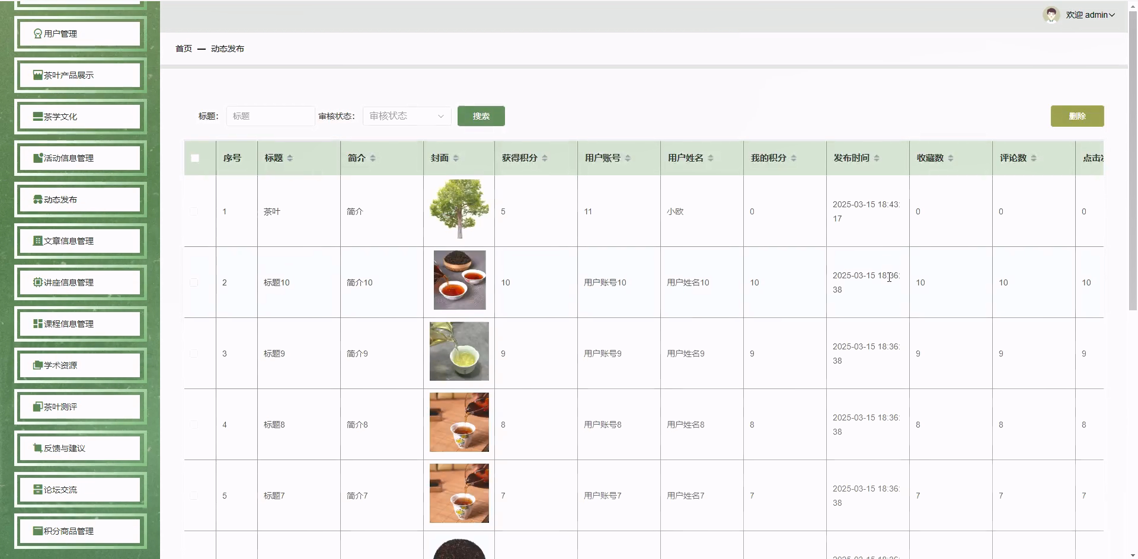The width and height of the screenshot is (1138, 559).
Task: Focus the 标题 search input field
Action: pyautogui.click(x=270, y=116)
